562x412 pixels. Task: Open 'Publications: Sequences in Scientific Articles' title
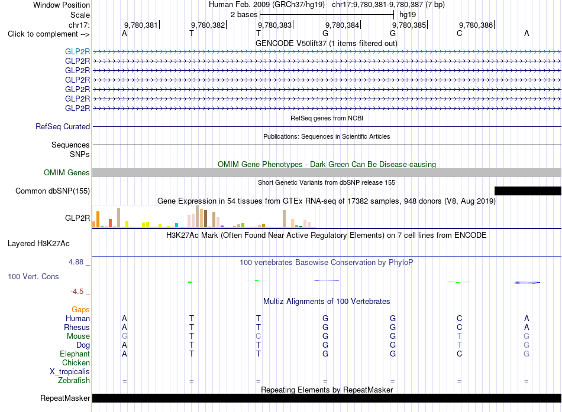pos(327,136)
